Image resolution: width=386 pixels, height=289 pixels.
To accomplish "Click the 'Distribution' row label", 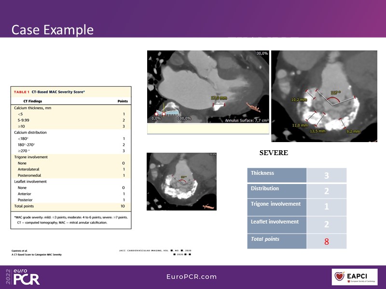I will point(265,188).
